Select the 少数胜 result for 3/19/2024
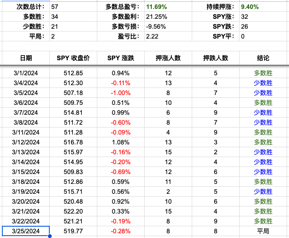The height and width of the screenshot is (238, 289). (263, 191)
